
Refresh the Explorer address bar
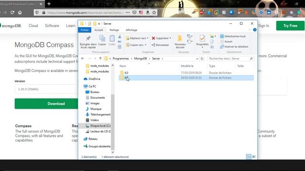pyautogui.click(x=202, y=58)
